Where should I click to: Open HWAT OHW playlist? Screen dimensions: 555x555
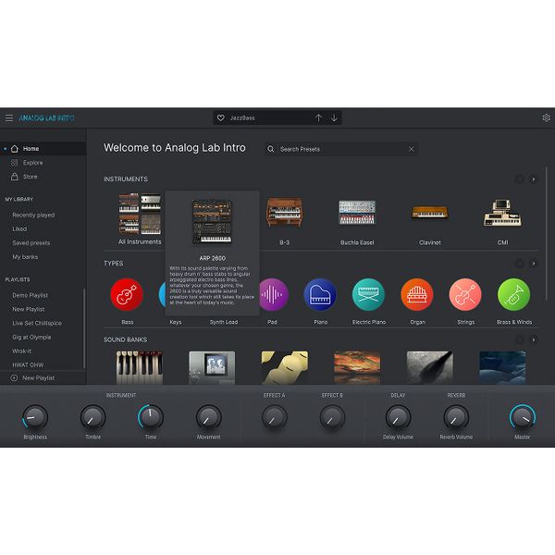click(x=28, y=365)
